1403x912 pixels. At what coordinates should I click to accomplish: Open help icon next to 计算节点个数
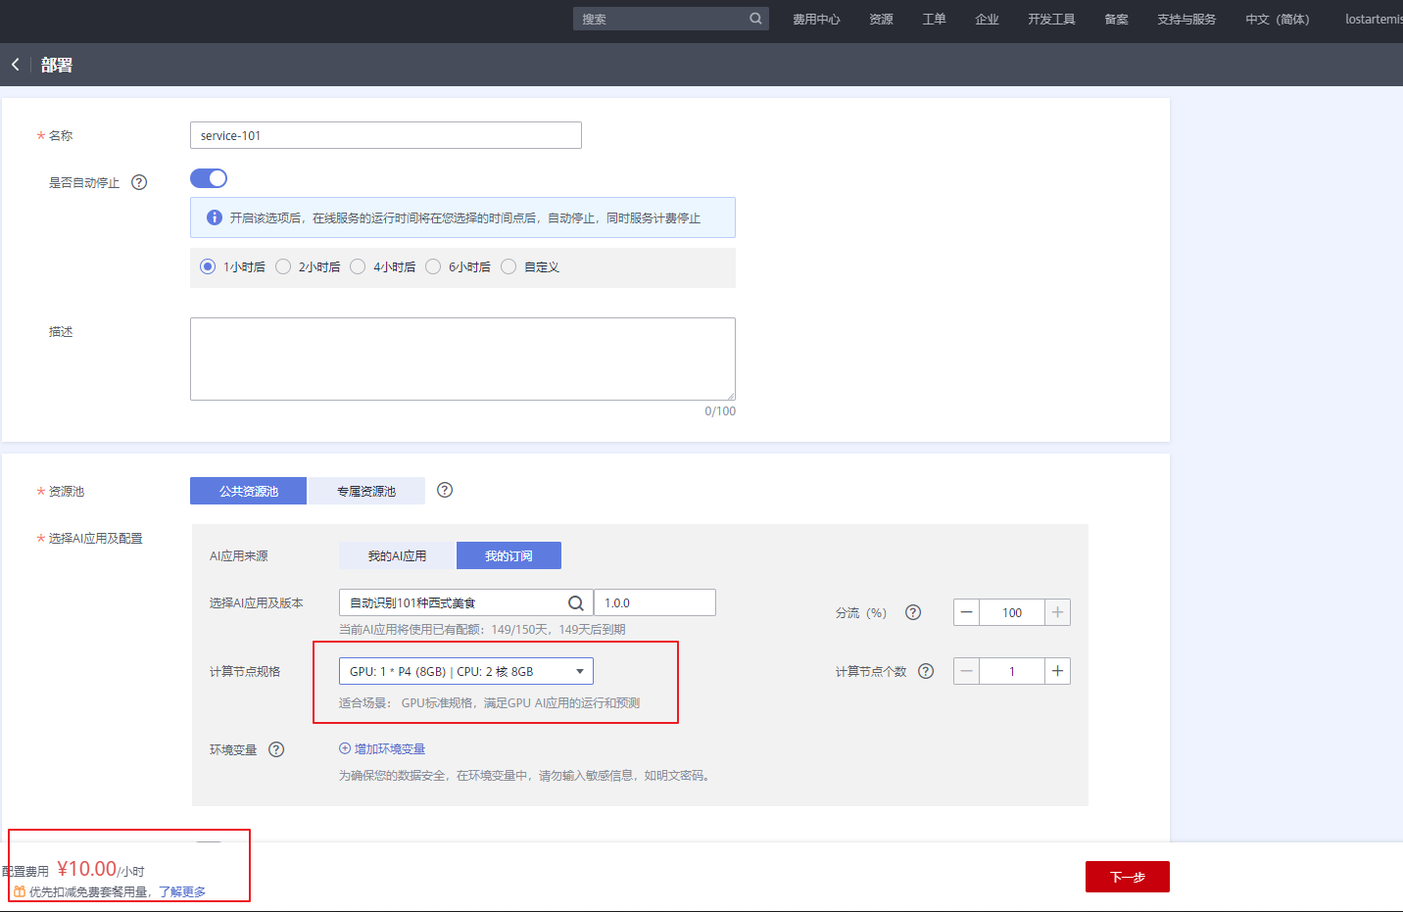(x=926, y=671)
